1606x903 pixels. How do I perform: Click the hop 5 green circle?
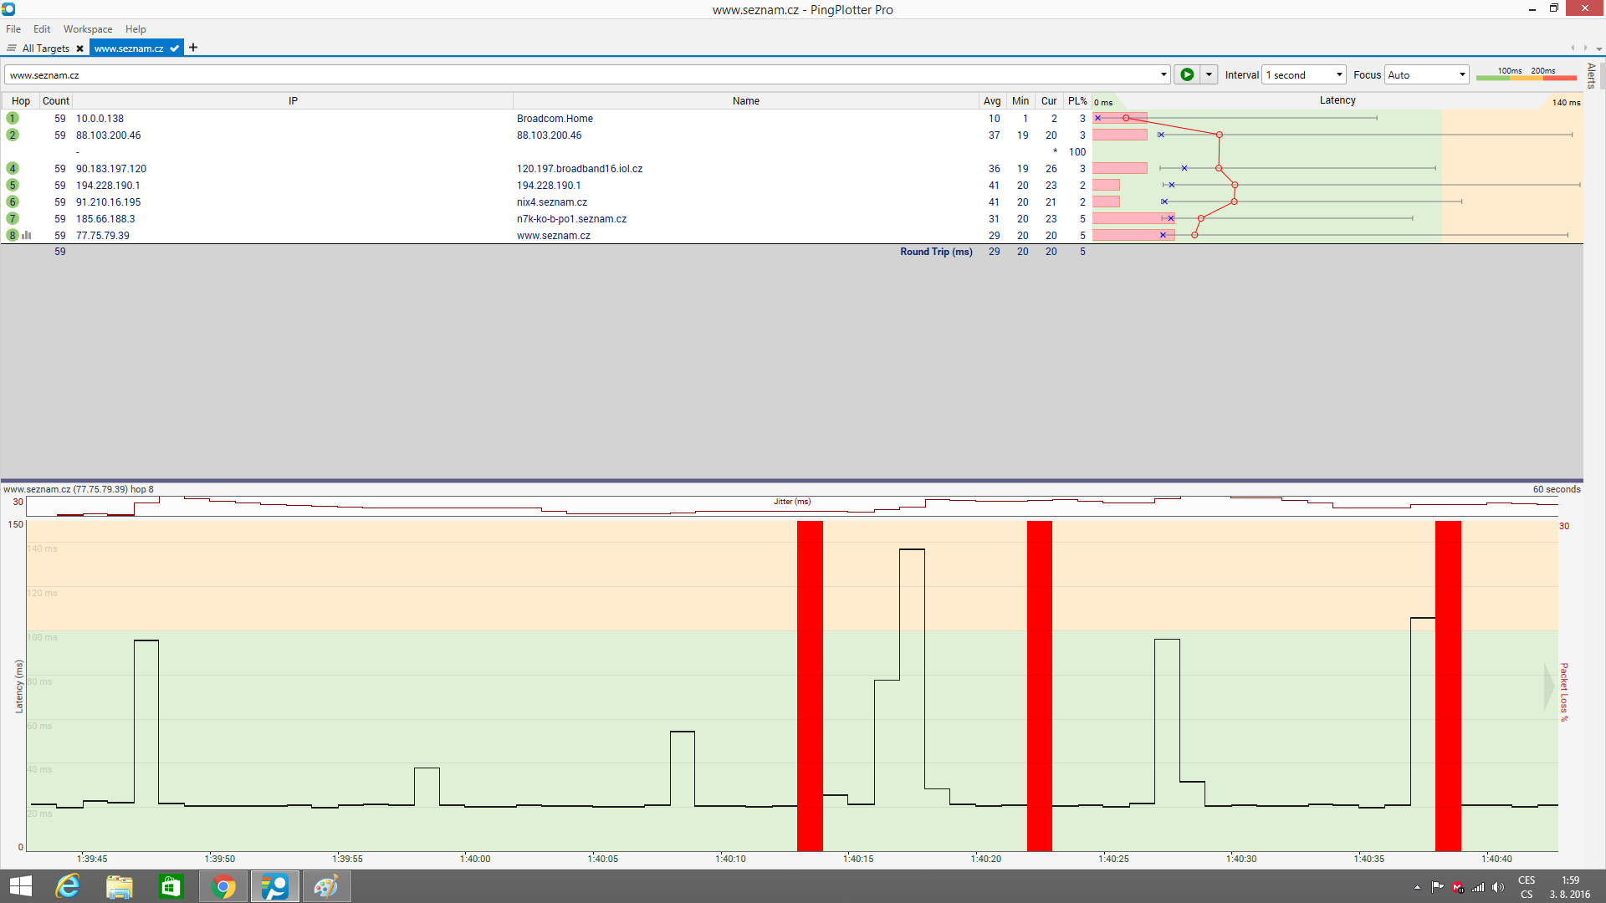(13, 186)
